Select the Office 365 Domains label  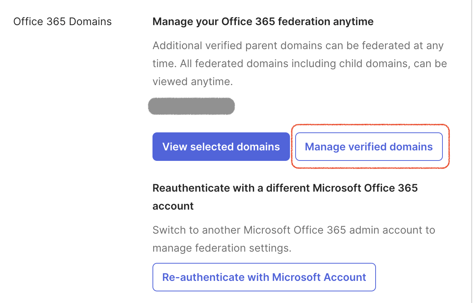(62, 22)
